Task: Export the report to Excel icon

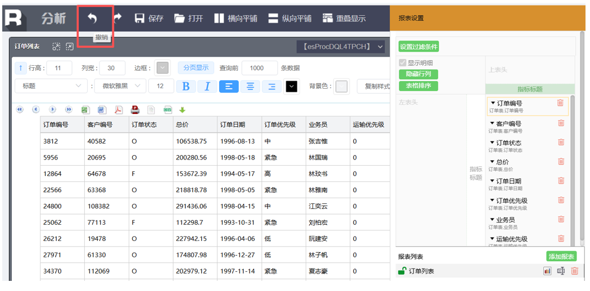Action: [85, 110]
